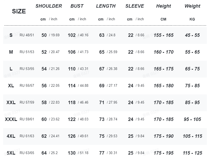Screen dimensions: 210x158
Task: Select shoulder value 54 in L row
Action: (44, 69)
